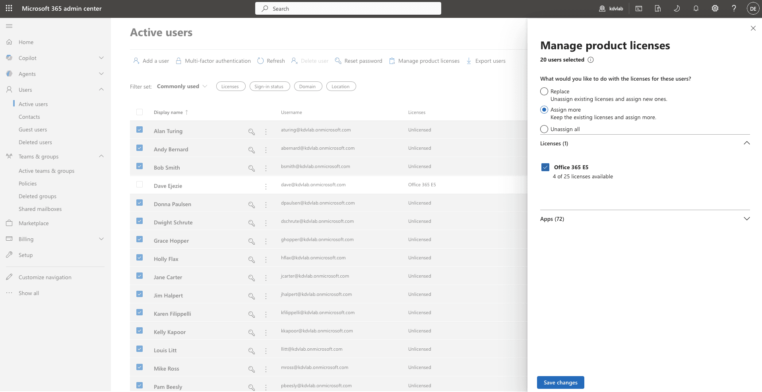Click Refresh in the toolbar
Screen dimensions: 762x392
[271, 61]
